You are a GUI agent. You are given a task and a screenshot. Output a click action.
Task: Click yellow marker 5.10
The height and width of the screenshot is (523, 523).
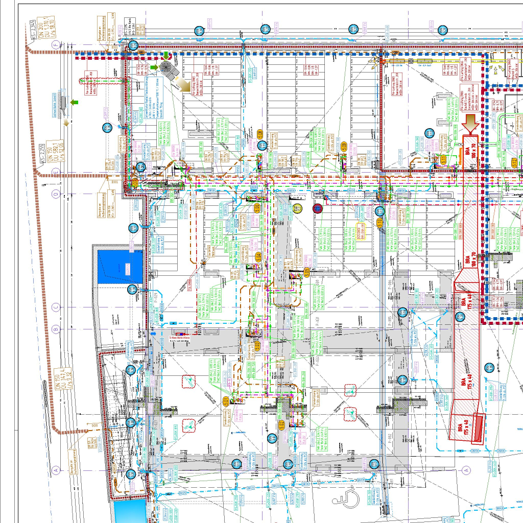click(379, 223)
